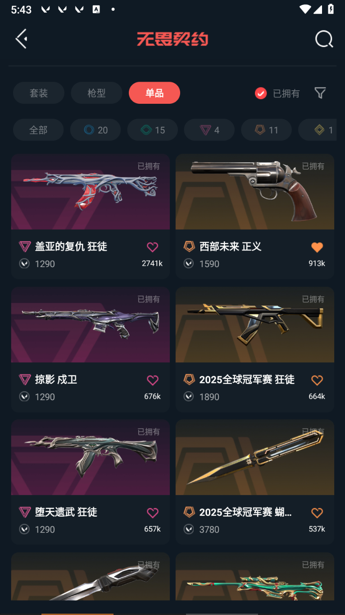
Task: Open 堕天遗武 狂徒 weapon thumbnail
Action: (x=91, y=458)
